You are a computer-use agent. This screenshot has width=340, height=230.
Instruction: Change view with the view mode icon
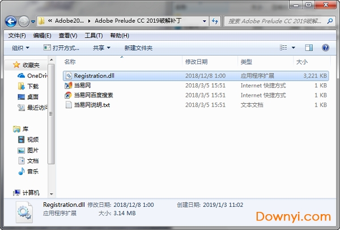283,48
